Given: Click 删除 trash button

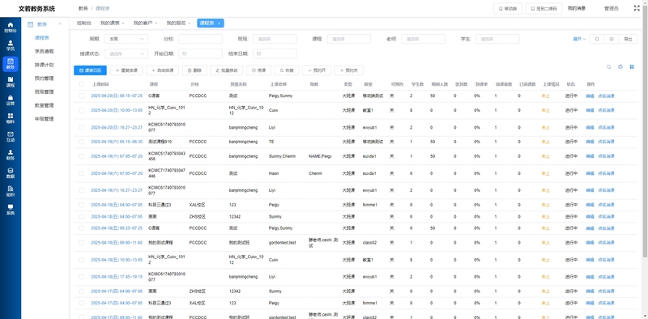Looking at the screenshot, I should click(x=194, y=70).
